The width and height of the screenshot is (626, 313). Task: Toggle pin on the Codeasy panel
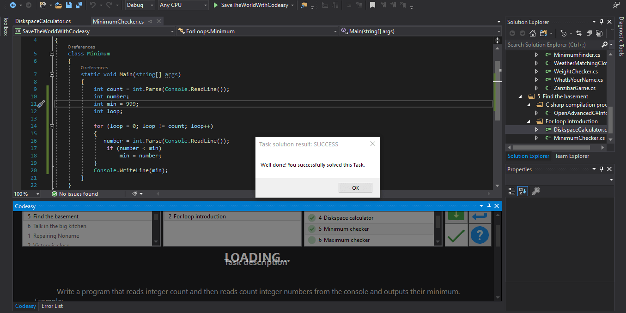(489, 206)
